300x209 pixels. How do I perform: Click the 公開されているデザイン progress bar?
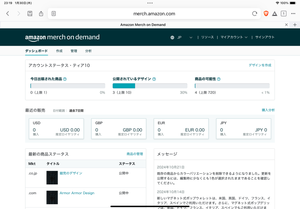coord(150,86)
